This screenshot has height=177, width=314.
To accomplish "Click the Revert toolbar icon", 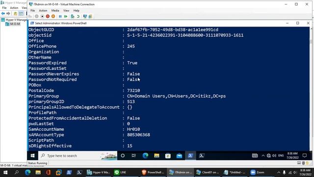I will point(78,16).
